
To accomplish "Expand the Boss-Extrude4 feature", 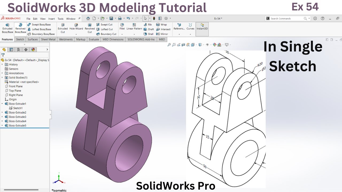I will 2,121.
